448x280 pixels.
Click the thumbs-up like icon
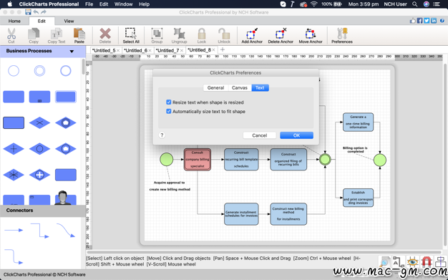click(412, 21)
